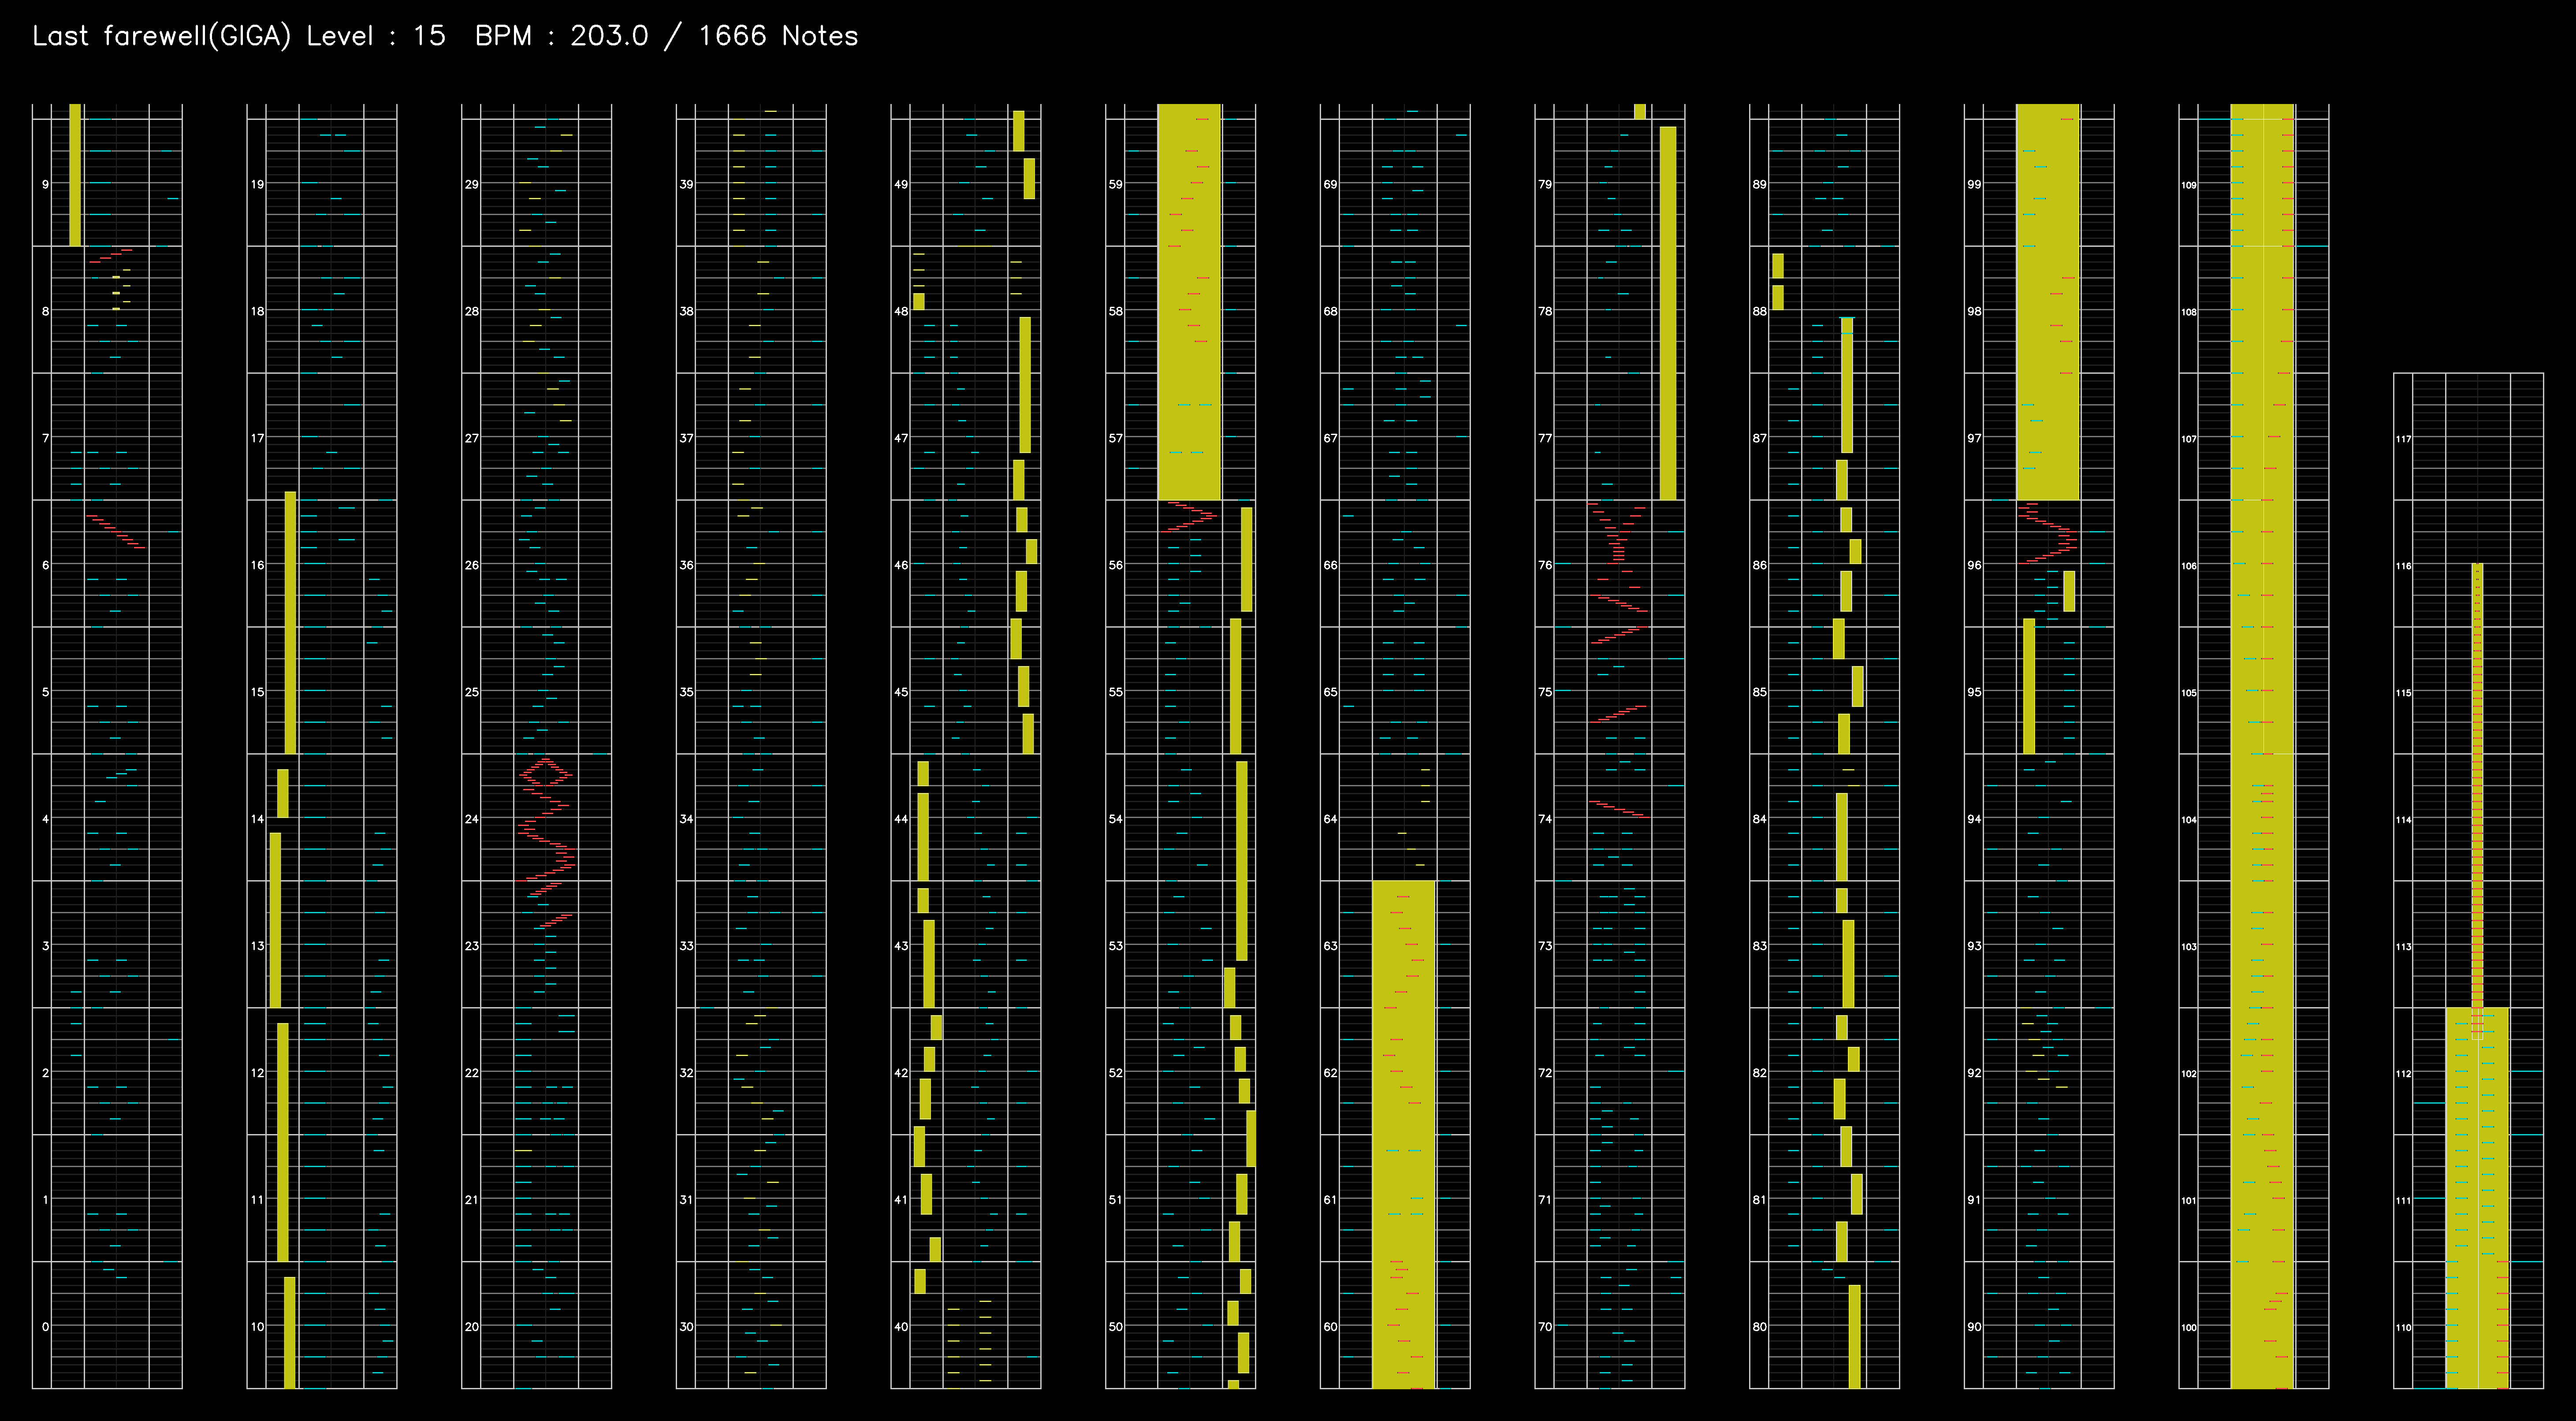
Task: Select measure number 64 label
Action: pyautogui.click(x=1330, y=819)
